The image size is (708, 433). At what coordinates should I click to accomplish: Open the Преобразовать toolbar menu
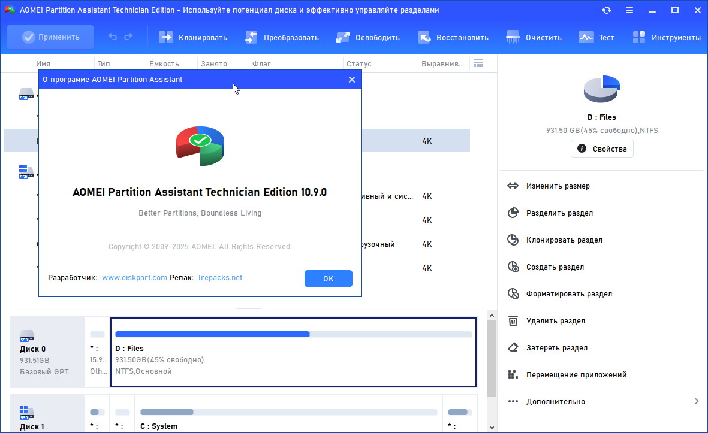pyautogui.click(x=282, y=38)
